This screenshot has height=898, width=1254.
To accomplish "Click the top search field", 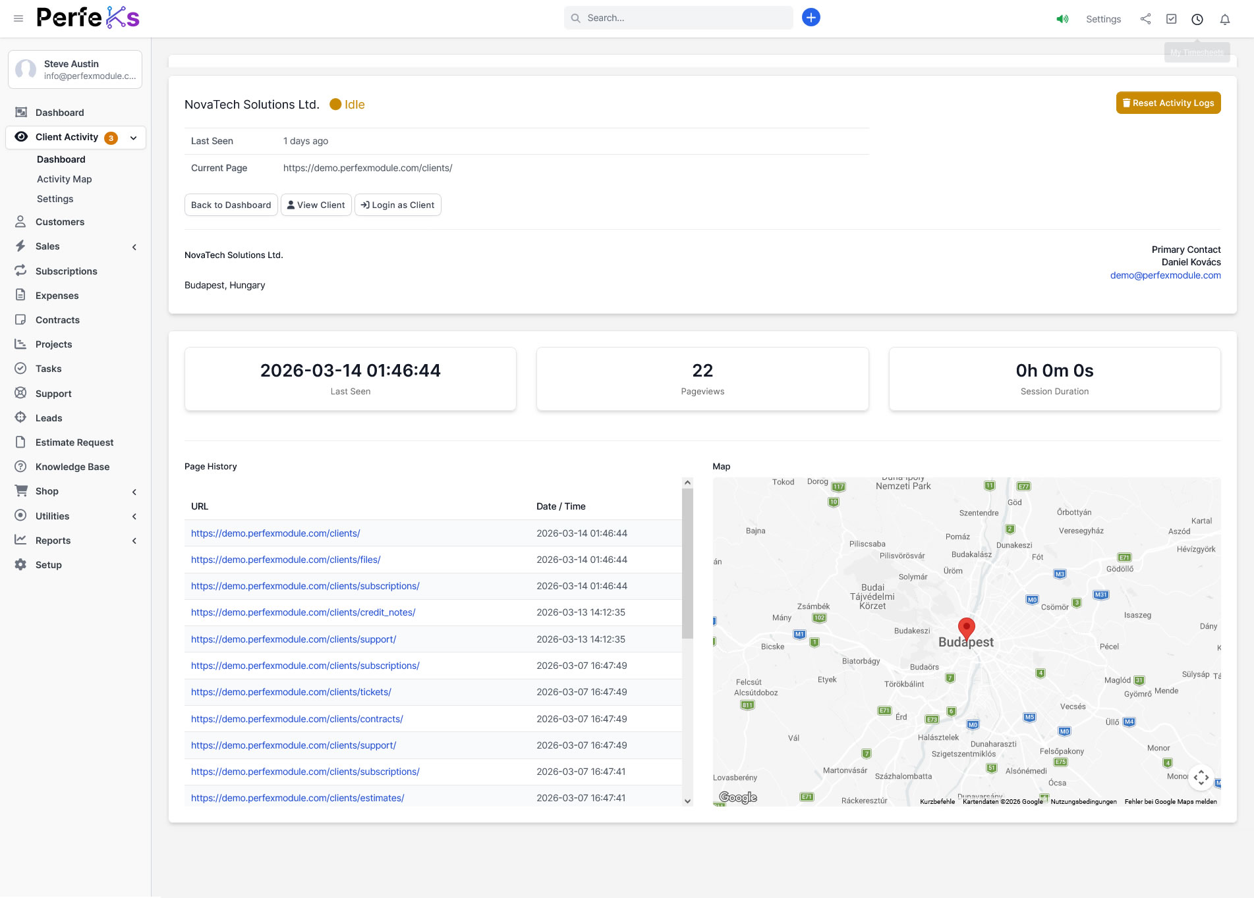I will pyautogui.click(x=679, y=18).
